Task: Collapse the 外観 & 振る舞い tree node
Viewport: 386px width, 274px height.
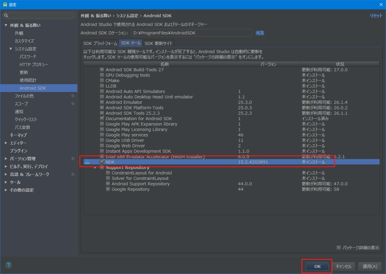Action: 6,25
